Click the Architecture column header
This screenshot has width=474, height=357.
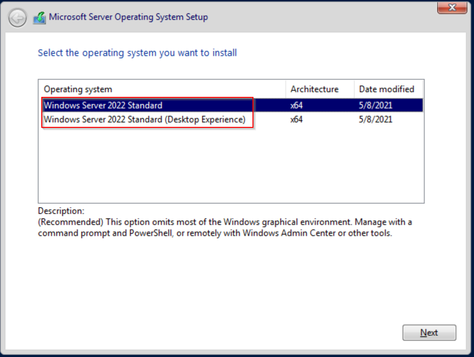point(314,89)
